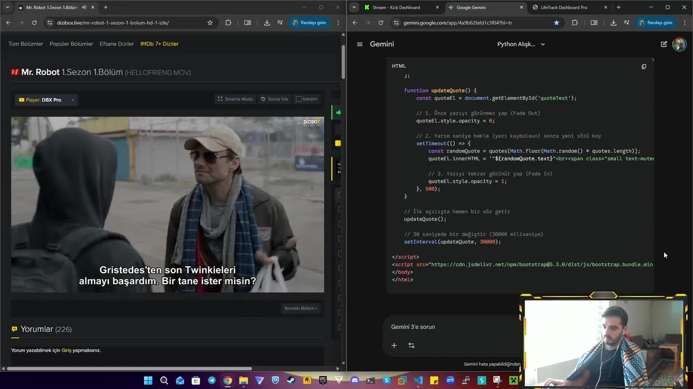Click the Giriş login link
Image resolution: width=693 pixels, height=389 pixels.
coord(66,350)
